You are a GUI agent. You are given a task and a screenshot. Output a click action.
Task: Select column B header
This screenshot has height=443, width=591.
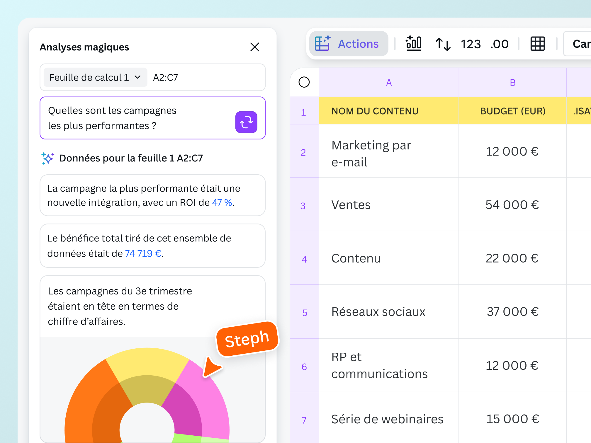tap(512, 82)
